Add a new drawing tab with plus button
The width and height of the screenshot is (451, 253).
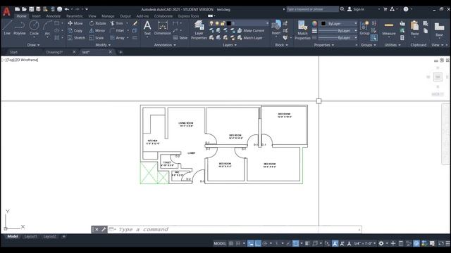(x=121, y=52)
